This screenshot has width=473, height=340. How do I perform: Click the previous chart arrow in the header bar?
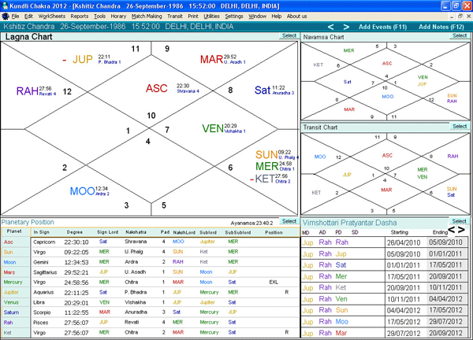point(333,27)
